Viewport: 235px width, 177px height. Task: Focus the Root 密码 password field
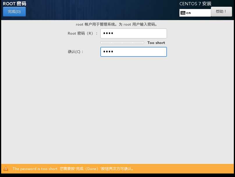(133, 33)
